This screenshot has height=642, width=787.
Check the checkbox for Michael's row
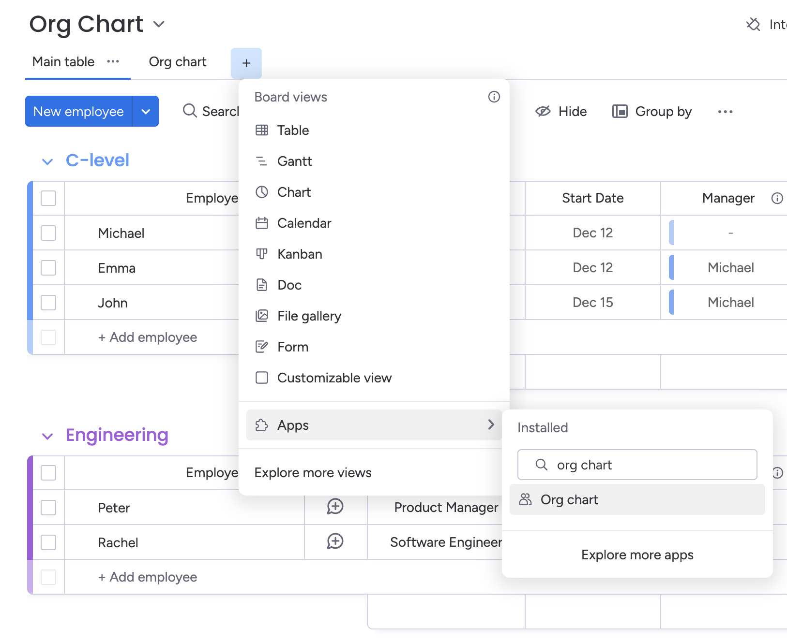point(48,233)
